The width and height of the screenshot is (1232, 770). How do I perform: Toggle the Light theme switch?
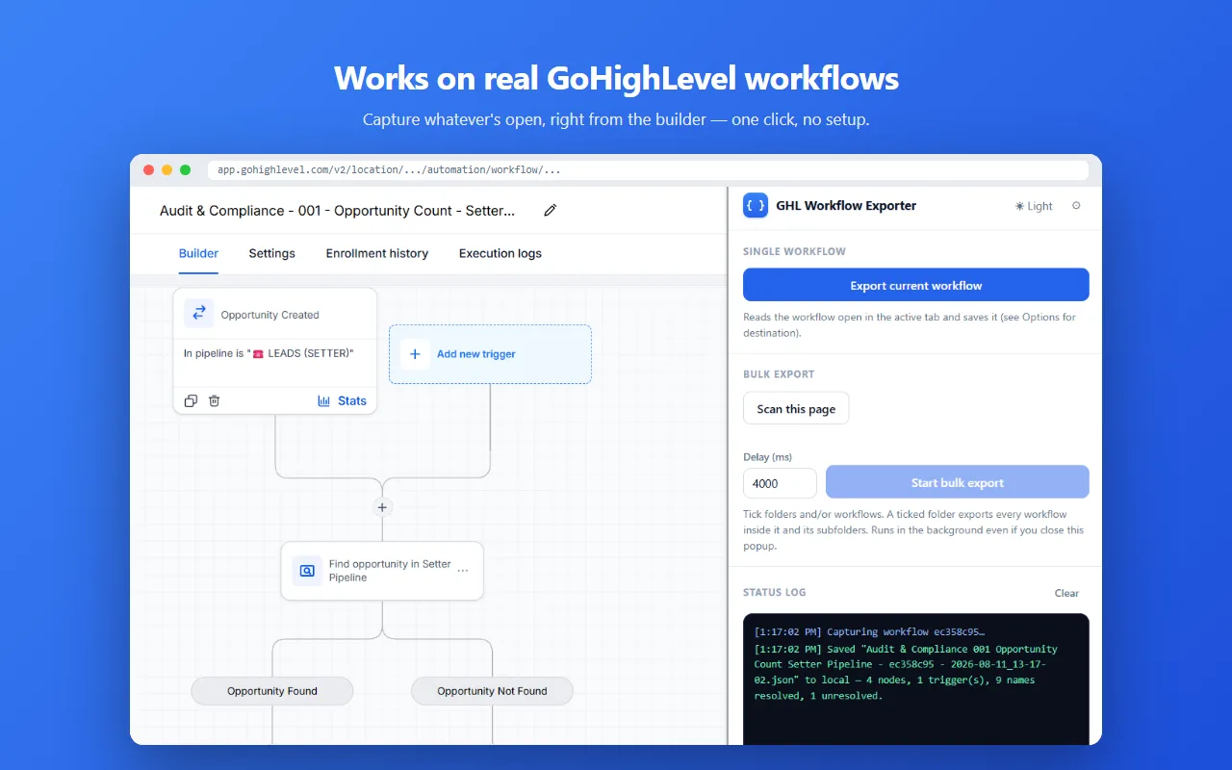click(1034, 206)
